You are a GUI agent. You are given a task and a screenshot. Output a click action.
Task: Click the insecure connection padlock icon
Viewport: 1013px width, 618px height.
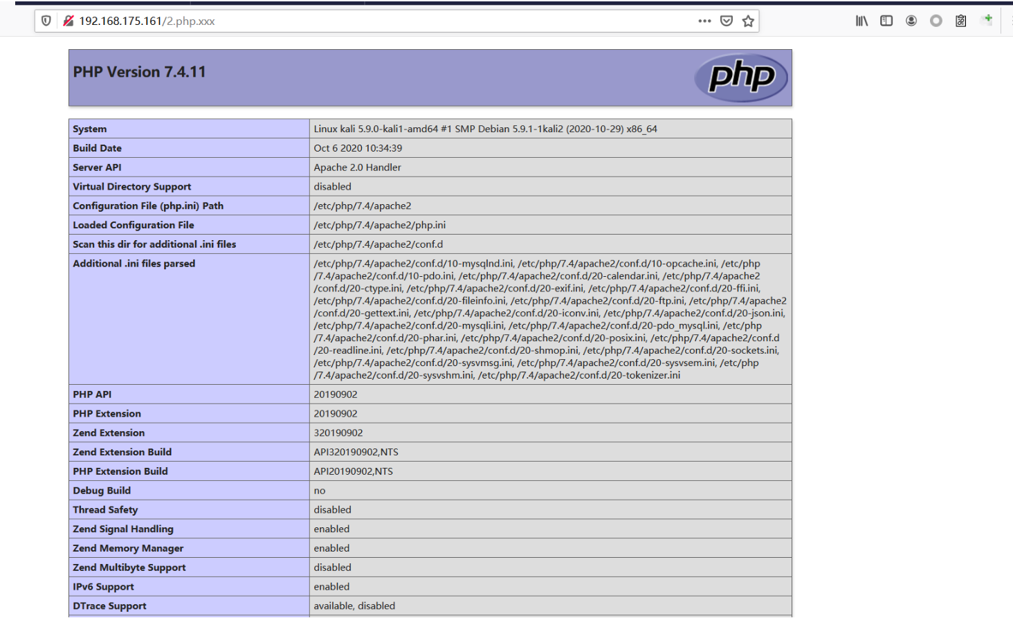pos(69,21)
